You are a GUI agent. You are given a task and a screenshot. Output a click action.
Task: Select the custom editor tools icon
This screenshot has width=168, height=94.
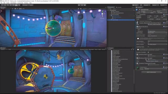tap(19, 5)
